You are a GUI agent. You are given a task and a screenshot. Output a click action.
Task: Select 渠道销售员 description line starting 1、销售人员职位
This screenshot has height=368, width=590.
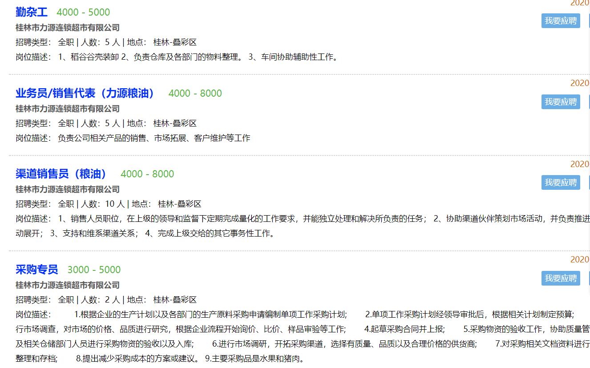click(303, 219)
